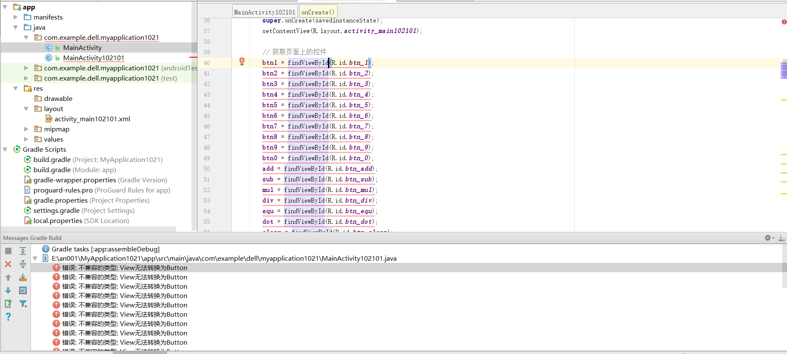This screenshot has height=354, width=787.
Task: Click the Expand All icon in Messages panel
Action: pos(23,251)
